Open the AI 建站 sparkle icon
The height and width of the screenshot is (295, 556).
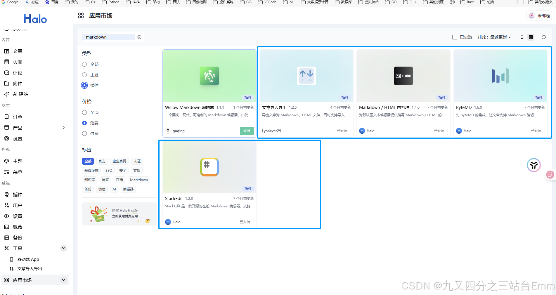point(7,94)
